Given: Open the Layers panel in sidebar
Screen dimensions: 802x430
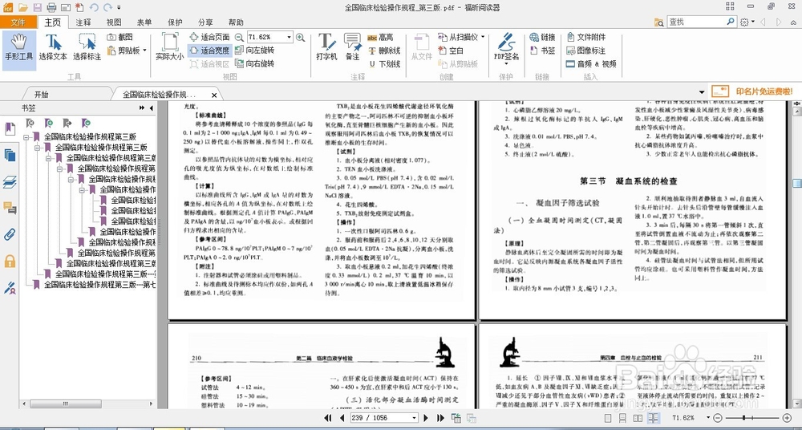Looking at the screenshot, I should 10,182.
